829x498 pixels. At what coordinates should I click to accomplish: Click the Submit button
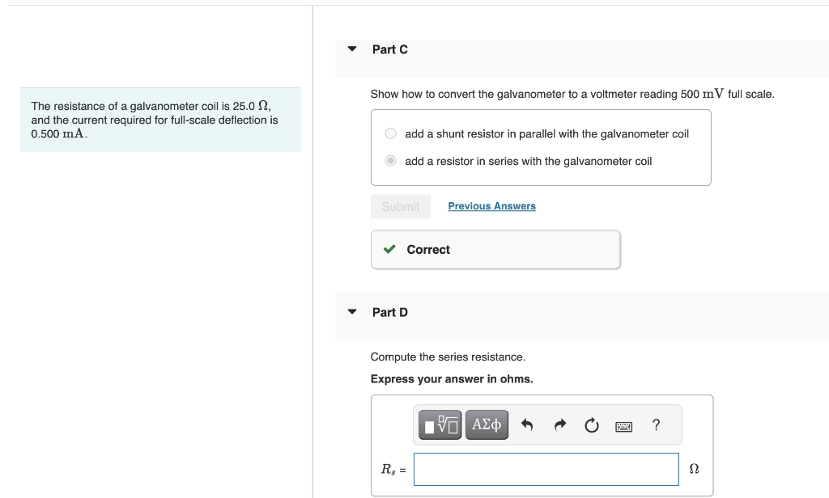[x=401, y=206]
